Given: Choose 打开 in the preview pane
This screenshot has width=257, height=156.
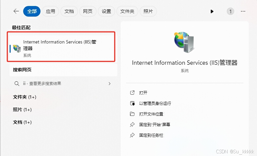Looking at the screenshot, I should click(x=143, y=93).
